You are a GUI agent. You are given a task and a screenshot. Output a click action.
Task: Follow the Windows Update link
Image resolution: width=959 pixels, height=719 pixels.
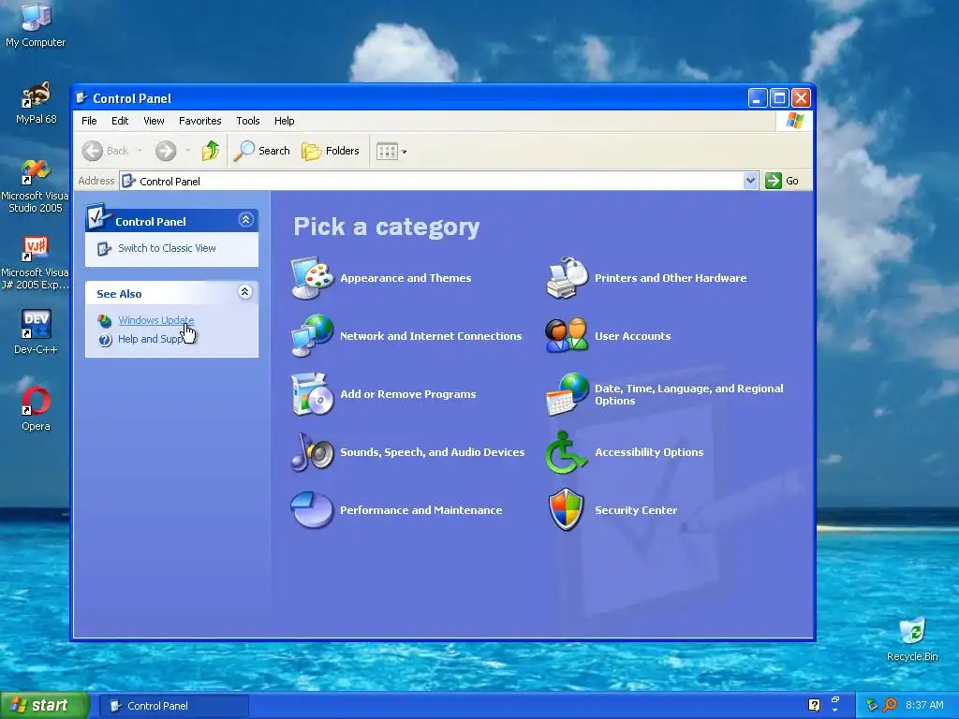(x=156, y=320)
